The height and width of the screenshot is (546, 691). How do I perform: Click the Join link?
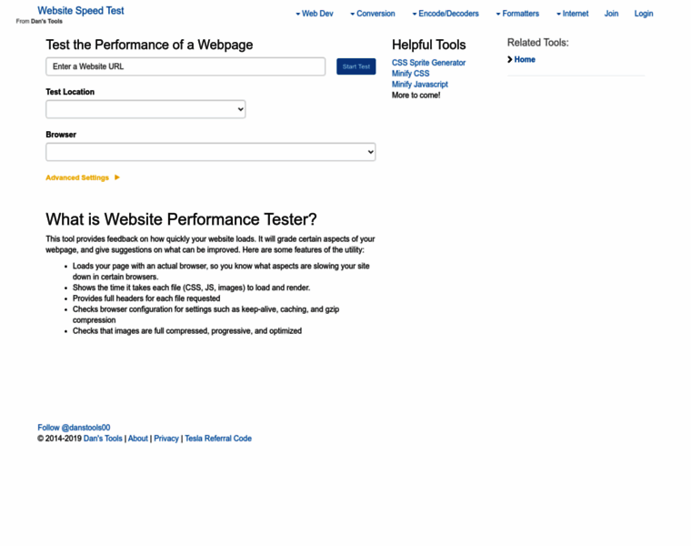click(x=611, y=14)
